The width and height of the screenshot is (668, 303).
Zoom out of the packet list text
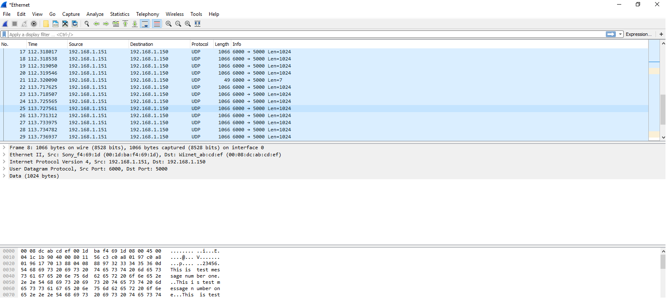click(x=178, y=24)
